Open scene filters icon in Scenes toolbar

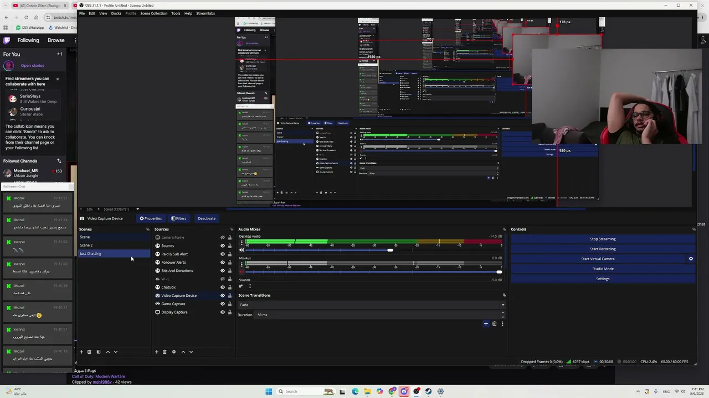click(x=99, y=352)
